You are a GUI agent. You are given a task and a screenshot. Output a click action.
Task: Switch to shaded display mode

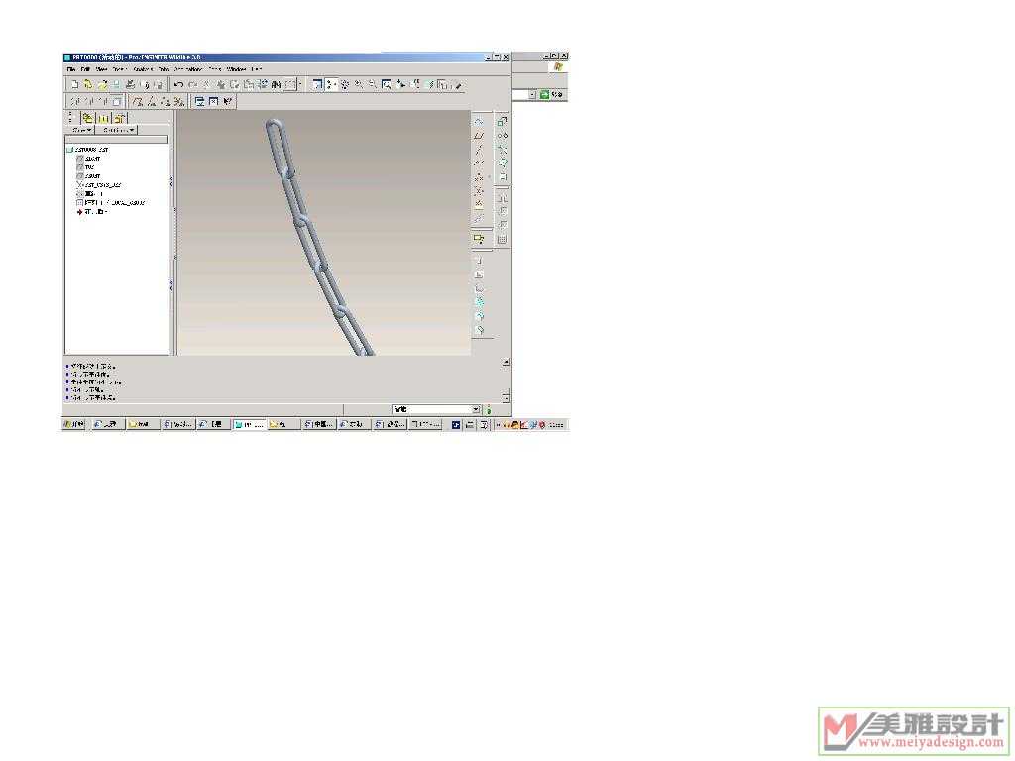[x=117, y=102]
